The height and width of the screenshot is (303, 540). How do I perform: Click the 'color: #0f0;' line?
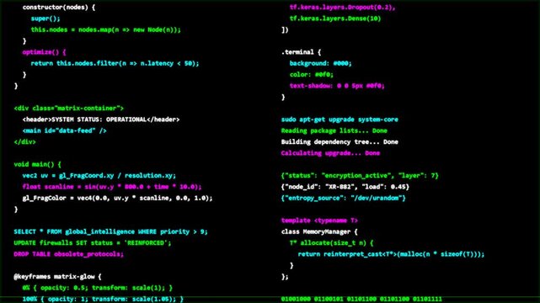coord(312,75)
